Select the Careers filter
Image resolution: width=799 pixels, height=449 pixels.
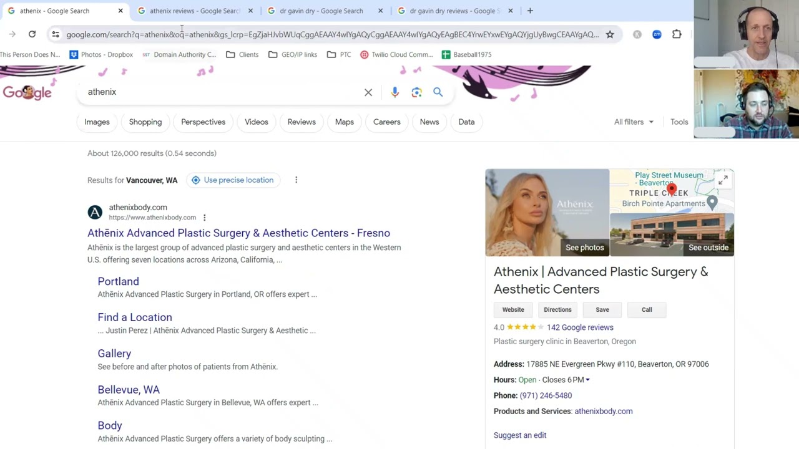[387, 122]
